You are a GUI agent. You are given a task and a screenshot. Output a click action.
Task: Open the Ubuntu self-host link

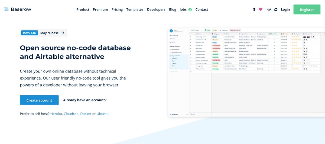pyautogui.click(x=103, y=114)
